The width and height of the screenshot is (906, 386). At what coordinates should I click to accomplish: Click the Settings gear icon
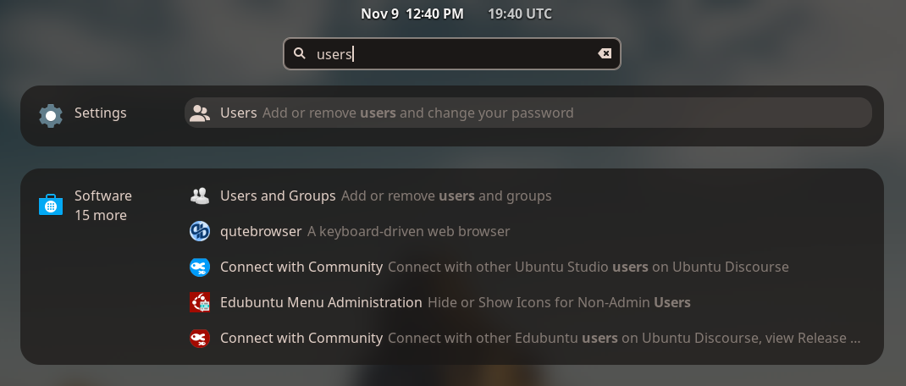pos(51,114)
